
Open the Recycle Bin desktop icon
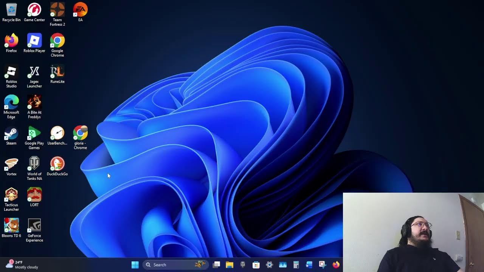click(11, 12)
